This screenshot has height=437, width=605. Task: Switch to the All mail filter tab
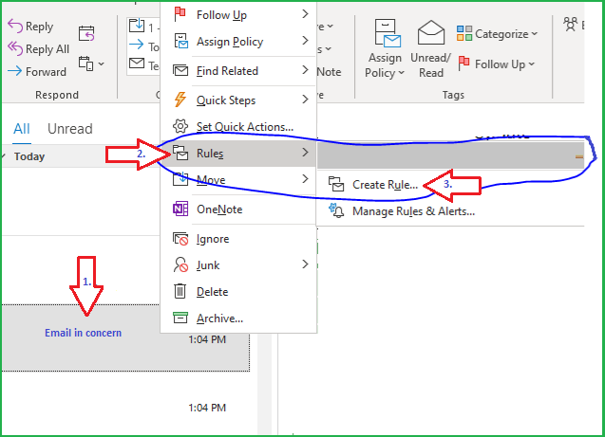22,129
